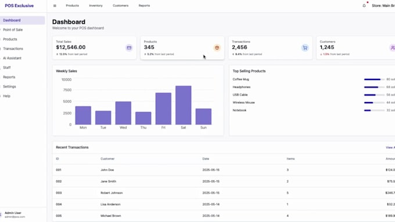
Task: Open Customers in the top navigation
Action: [120, 6]
